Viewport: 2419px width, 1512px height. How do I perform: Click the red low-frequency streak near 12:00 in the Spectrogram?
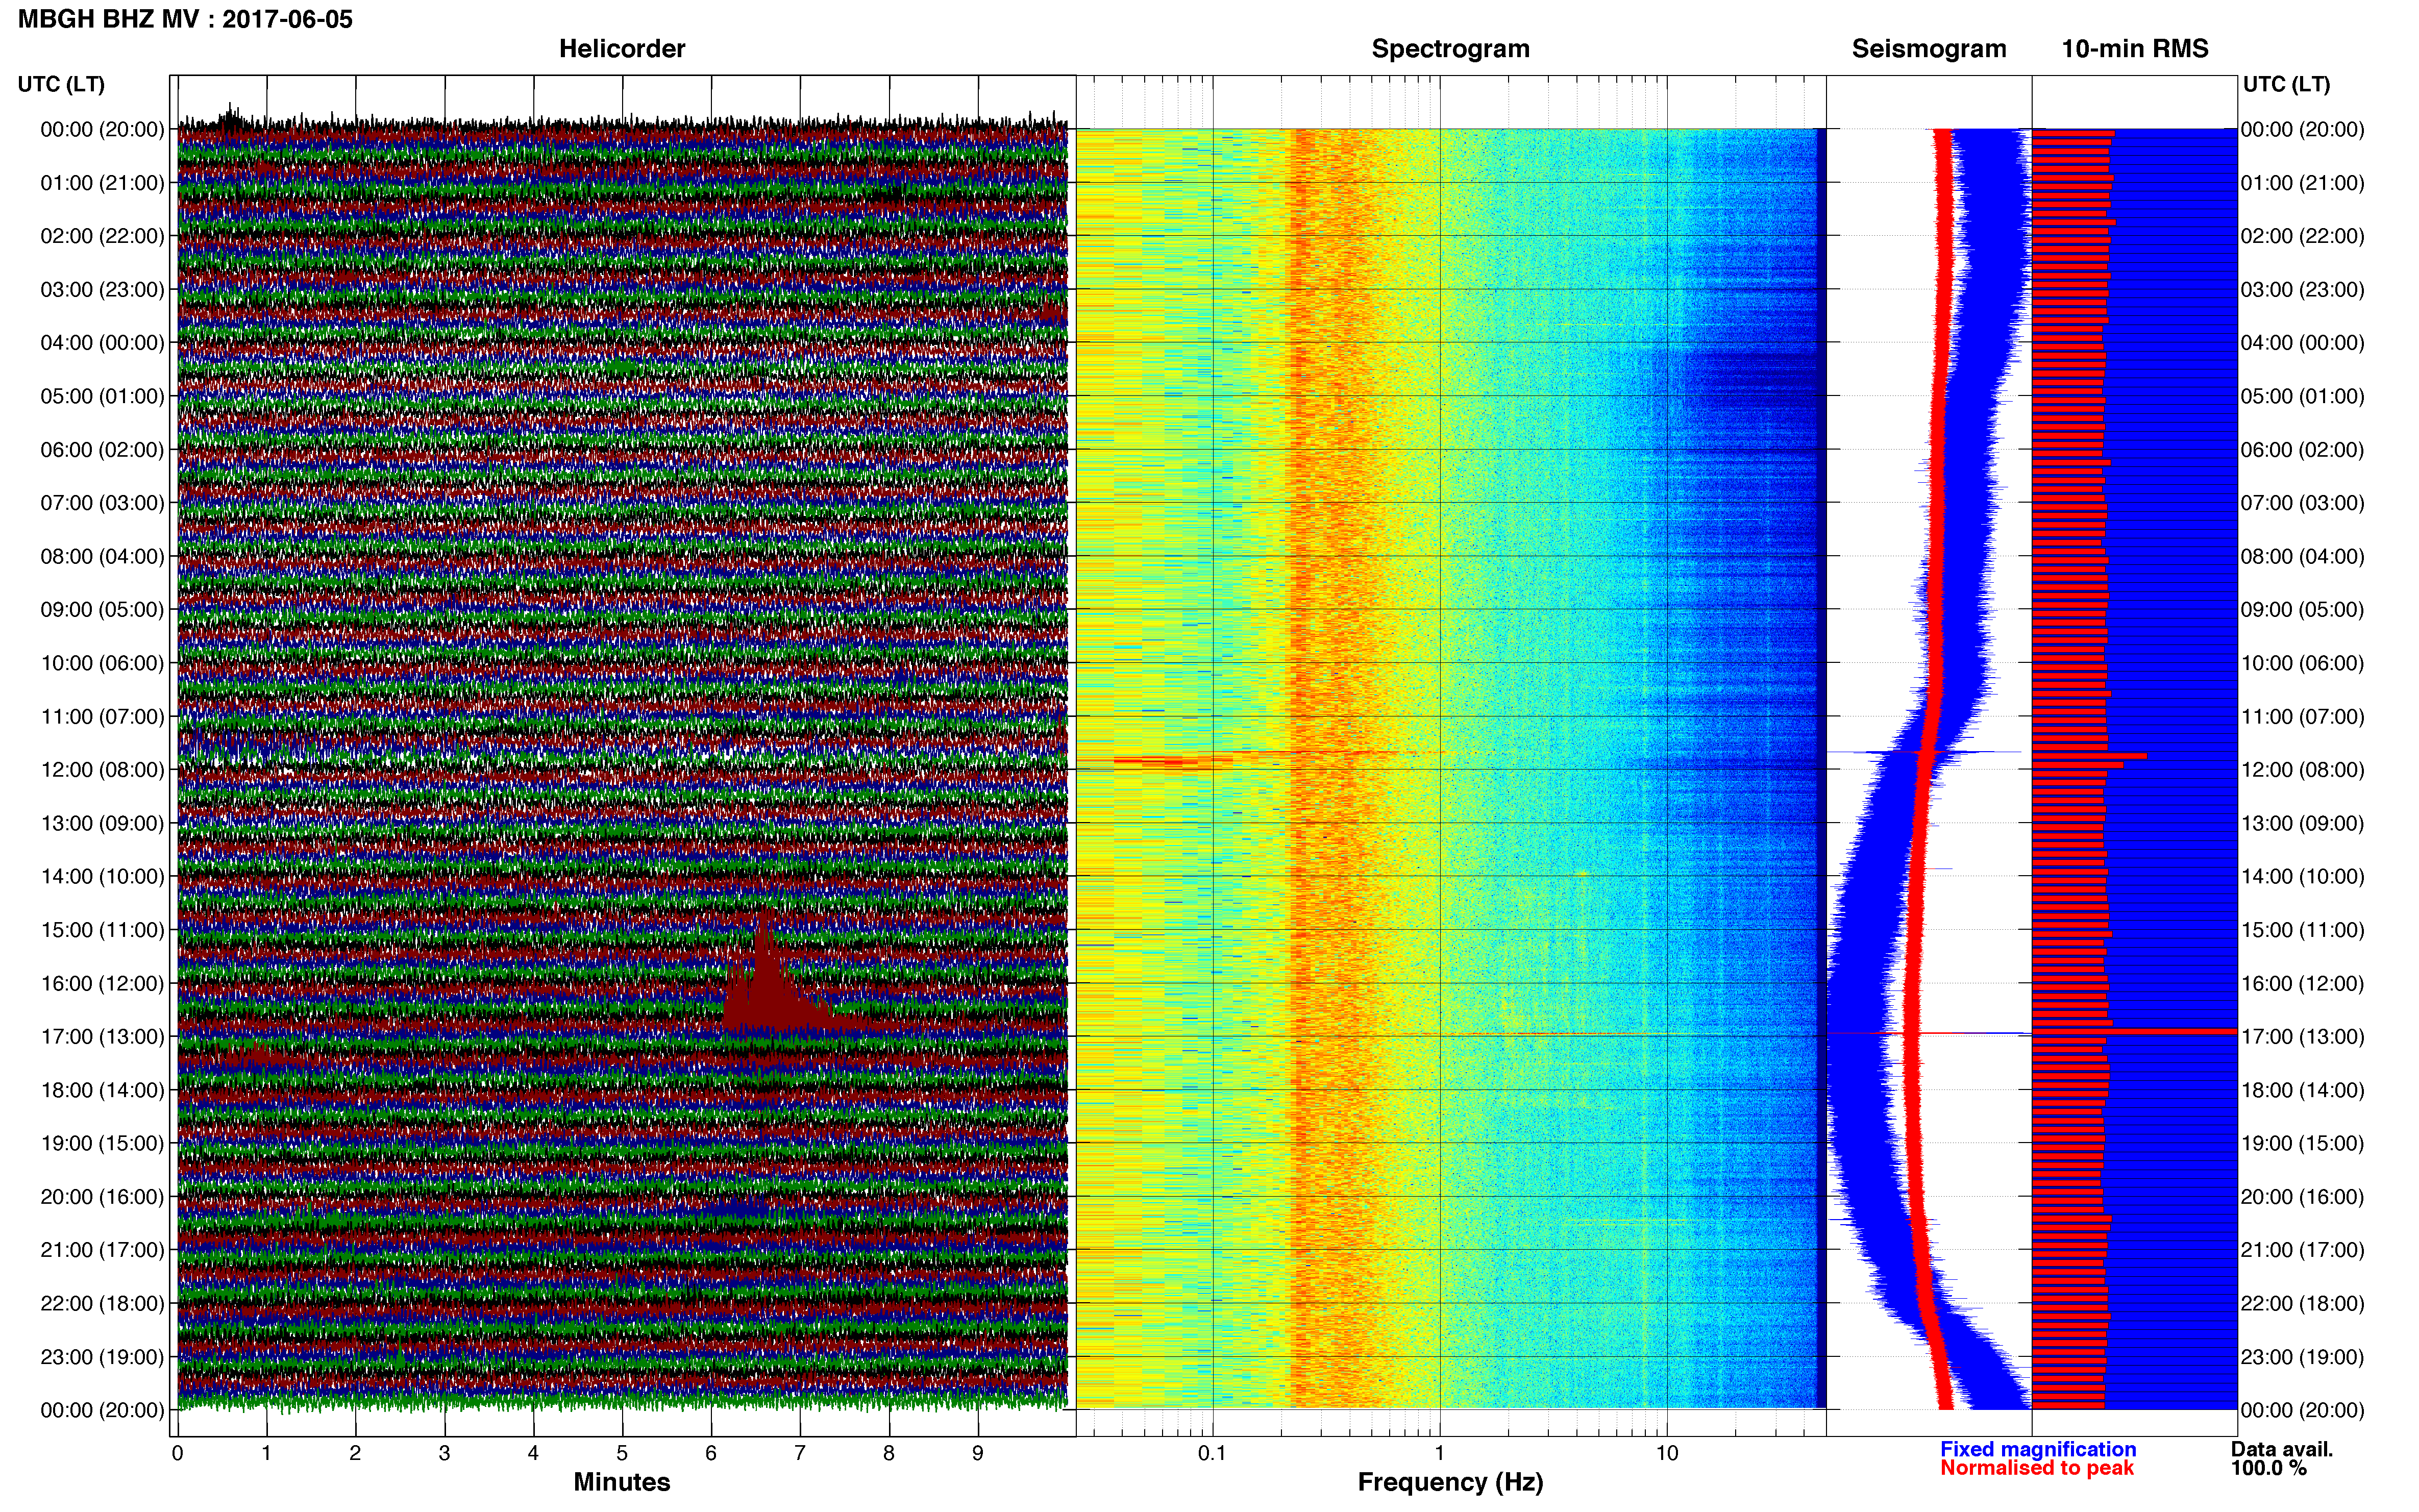coord(1172,762)
